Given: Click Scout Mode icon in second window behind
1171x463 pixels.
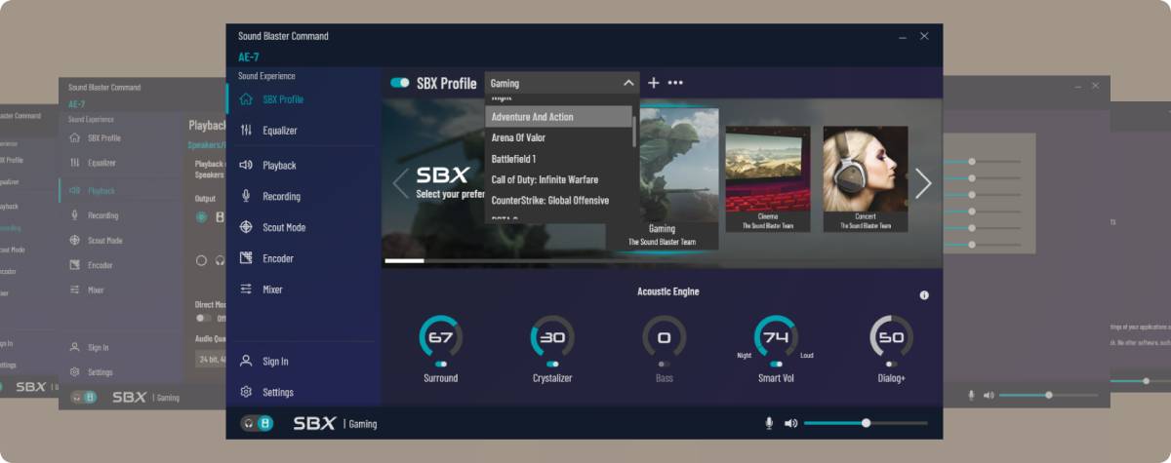Looking at the screenshot, I should 74,240.
